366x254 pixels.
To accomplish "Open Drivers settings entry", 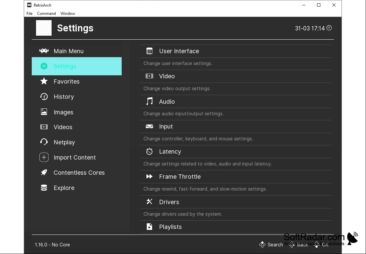I will 235,202.
